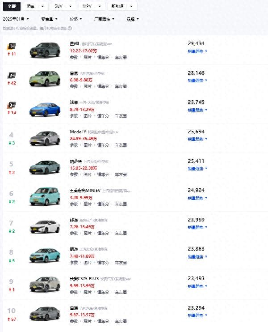
Task: Select the 全部 tab
Action: [11, 6]
